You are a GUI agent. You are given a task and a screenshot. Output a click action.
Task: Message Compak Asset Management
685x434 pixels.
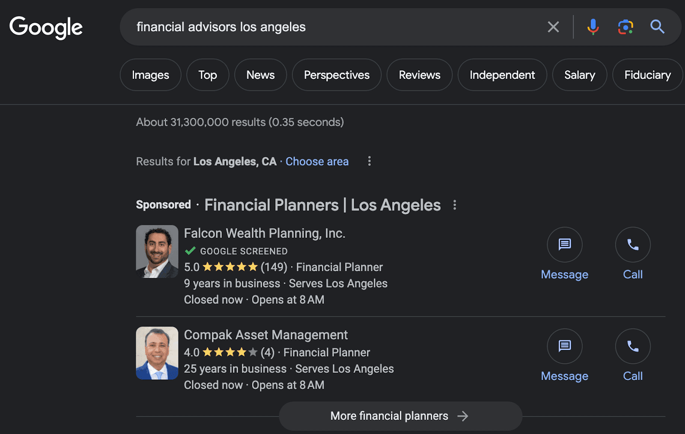[x=564, y=346]
